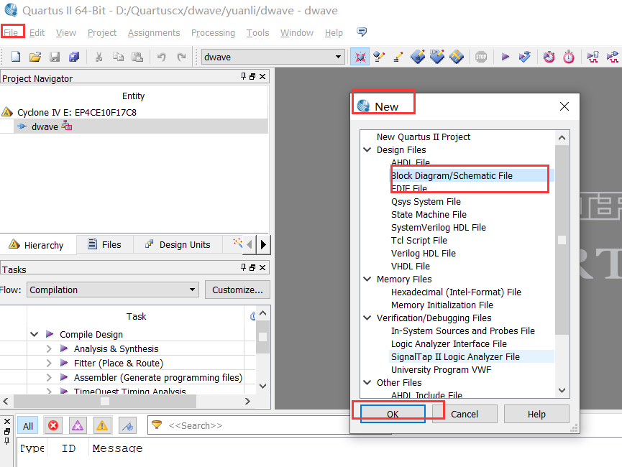The height and width of the screenshot is (467, 622).
Task: Click the Cut scissors icon
Action: [99, 57]
